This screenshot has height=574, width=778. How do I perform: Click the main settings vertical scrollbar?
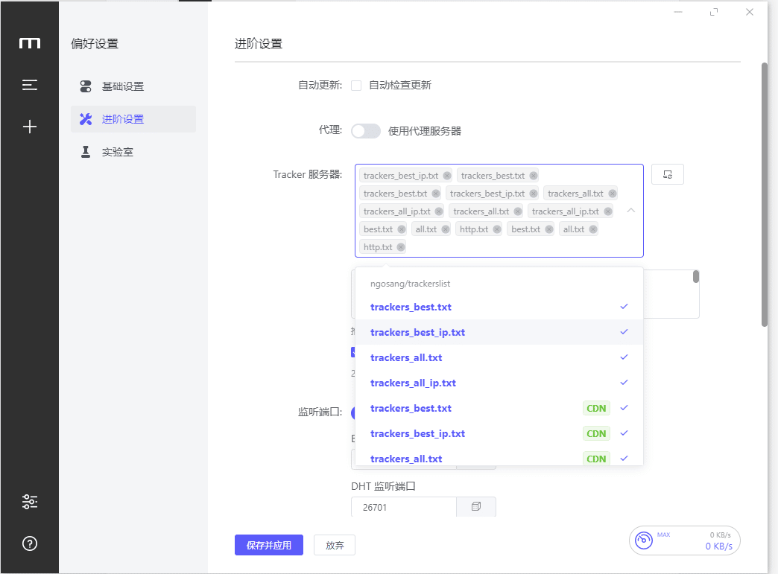(x=764, y=194)
